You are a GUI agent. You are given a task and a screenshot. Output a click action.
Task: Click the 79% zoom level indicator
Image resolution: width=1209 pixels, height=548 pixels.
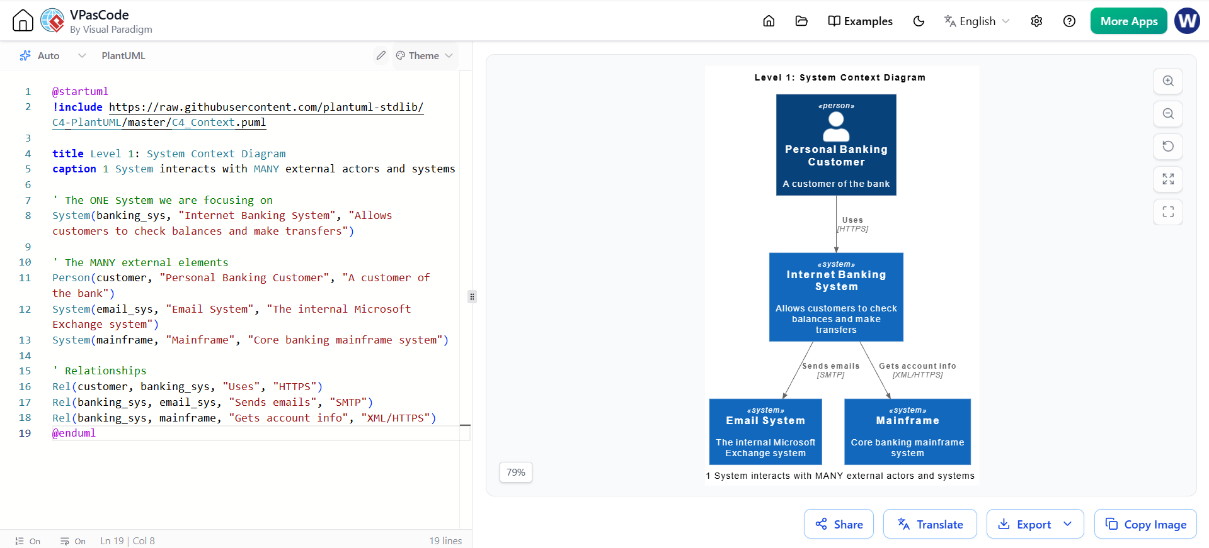516,473
